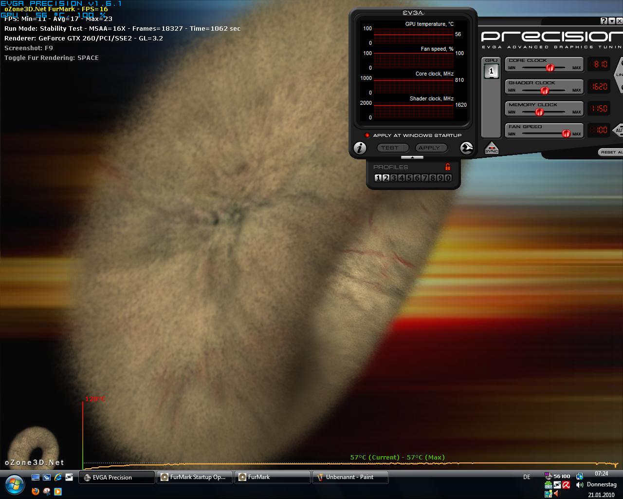Image resolution: width=623 pixels, height=499 pixels.
Task: Click the Fan speed graph
Action: pyautogui.click(x=413, y=60)
